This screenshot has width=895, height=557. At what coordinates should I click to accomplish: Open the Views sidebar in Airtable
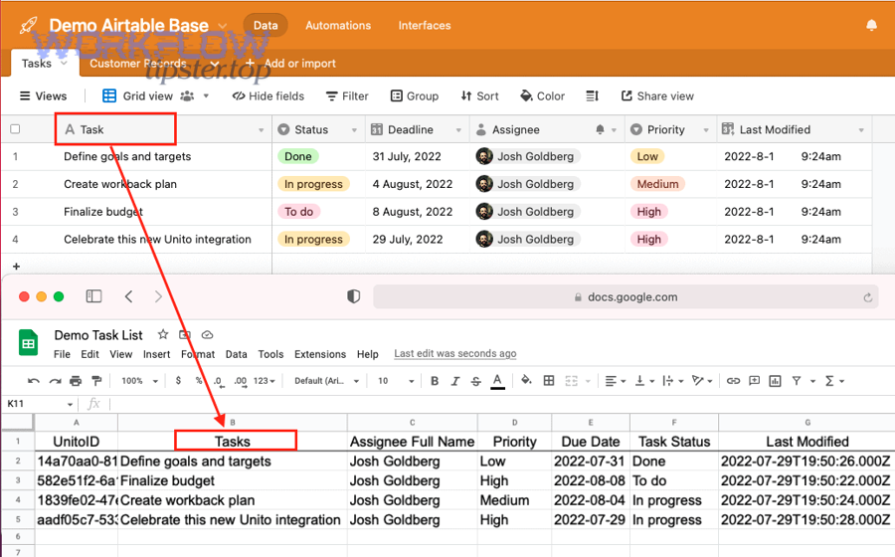(x=44, y=95)
